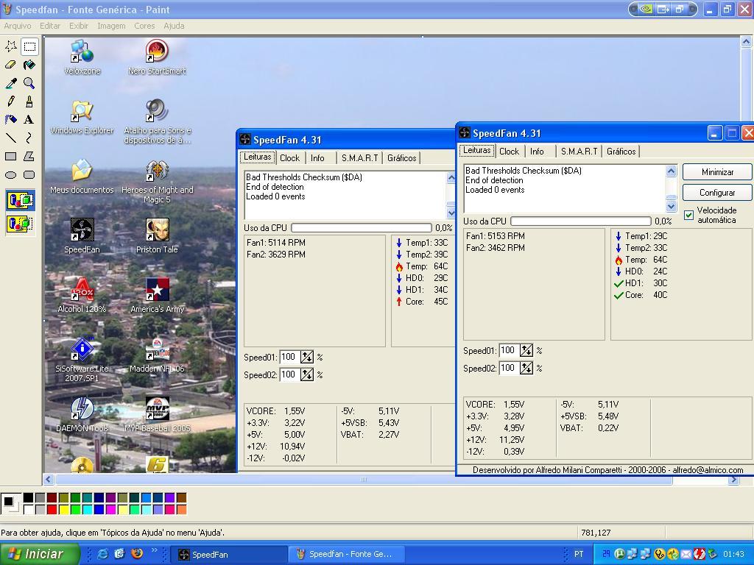Click the Minimizar button in SpeedFan

point(717,172)
